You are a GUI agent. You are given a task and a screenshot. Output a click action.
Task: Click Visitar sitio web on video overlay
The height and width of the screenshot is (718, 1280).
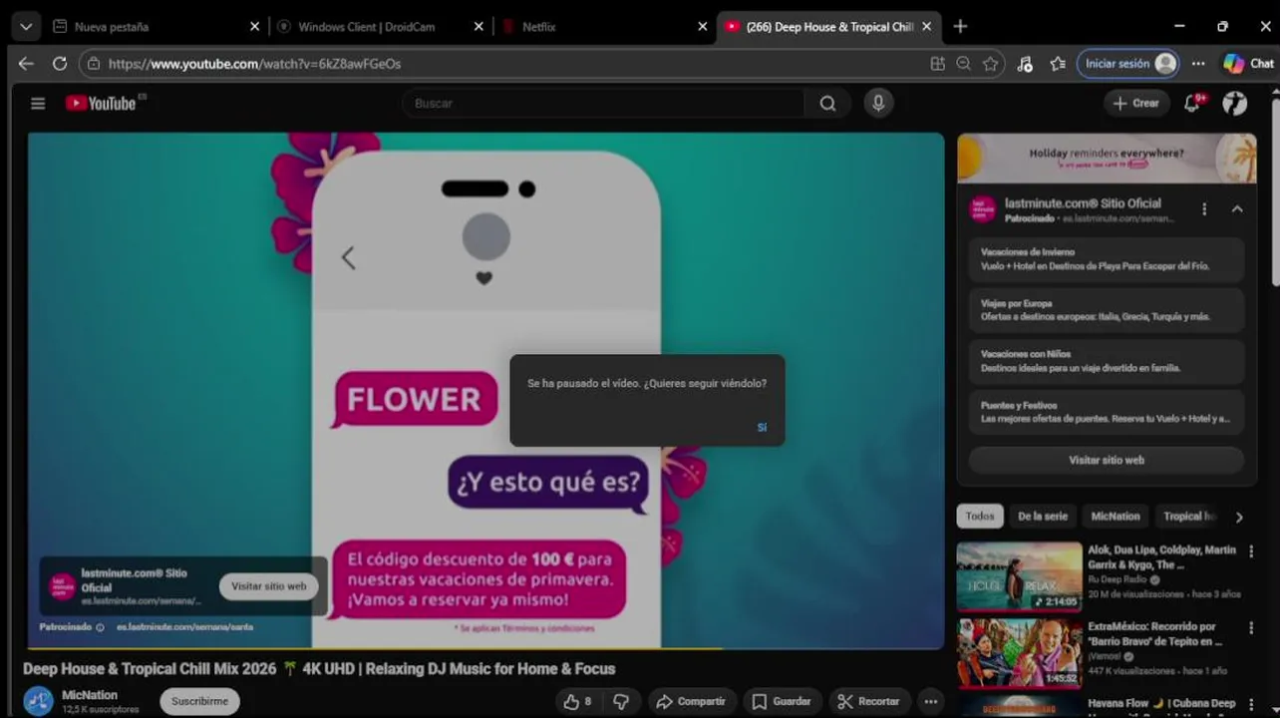click(x=269, y=586)
